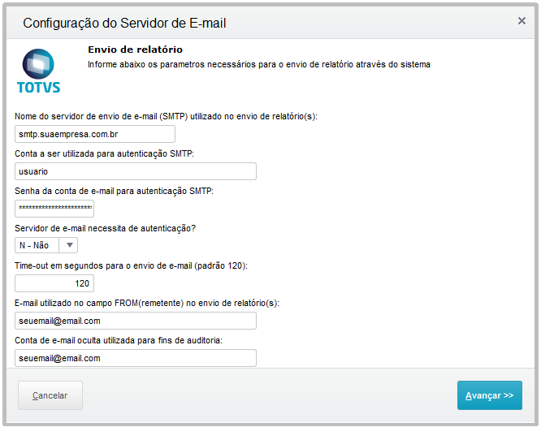Click the Avançar >> button
The image size is (541, 427).
(x=489, y=395)
